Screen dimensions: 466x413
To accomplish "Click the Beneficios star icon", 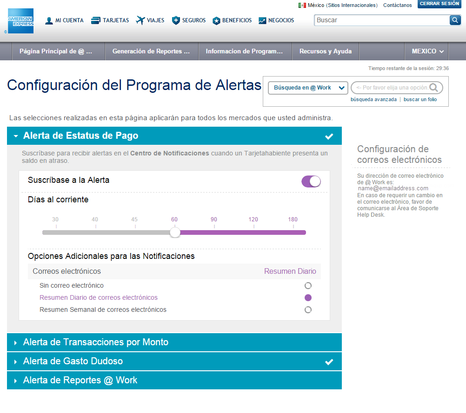I will click(x=216, y=21).
